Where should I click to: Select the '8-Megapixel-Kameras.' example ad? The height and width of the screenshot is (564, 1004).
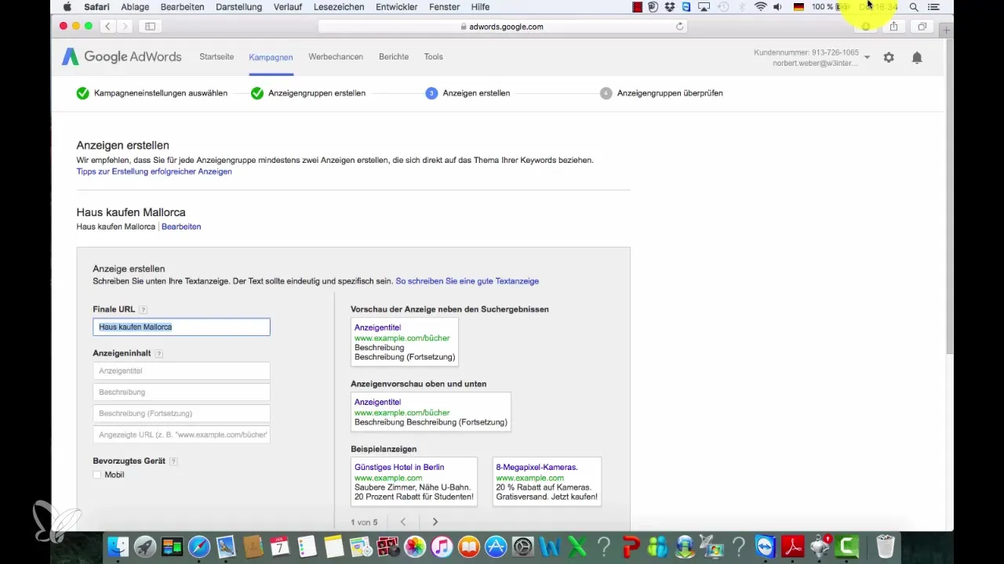point(547,482)
